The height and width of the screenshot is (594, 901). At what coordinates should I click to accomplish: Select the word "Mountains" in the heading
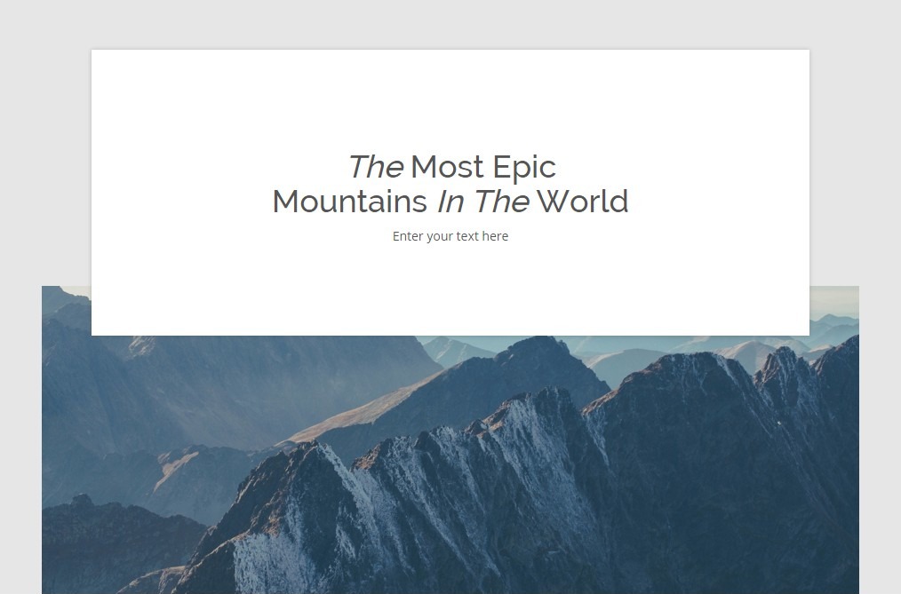[x=349, y=202]
